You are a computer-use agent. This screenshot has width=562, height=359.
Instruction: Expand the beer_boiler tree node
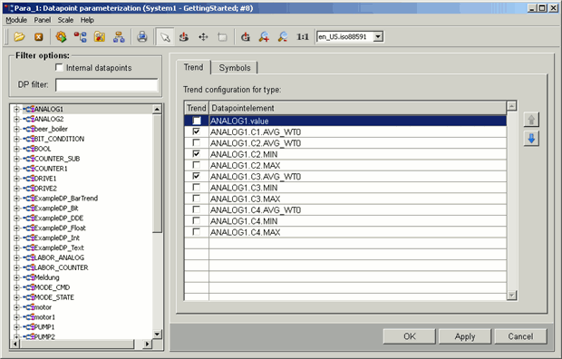pos(16,129)
